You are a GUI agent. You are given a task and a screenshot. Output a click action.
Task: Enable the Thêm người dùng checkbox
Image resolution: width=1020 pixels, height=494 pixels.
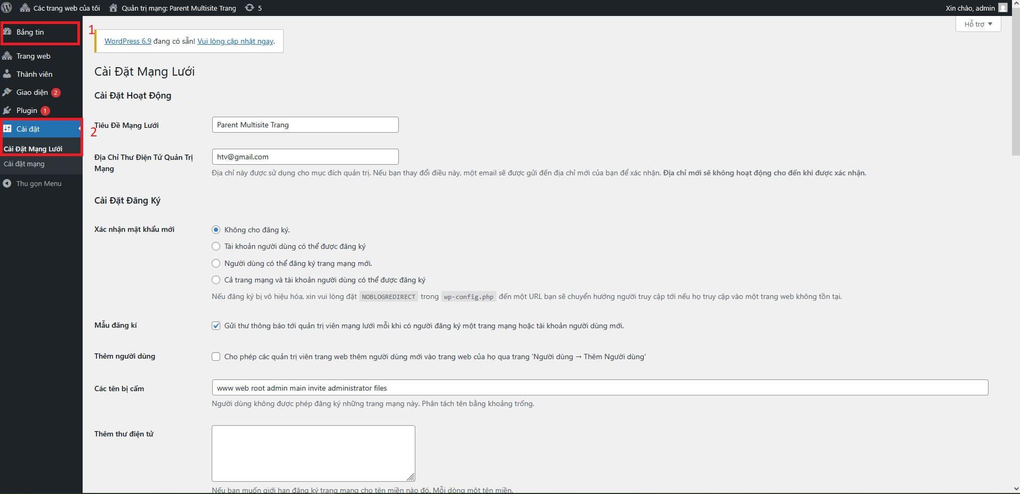(216, 357)
